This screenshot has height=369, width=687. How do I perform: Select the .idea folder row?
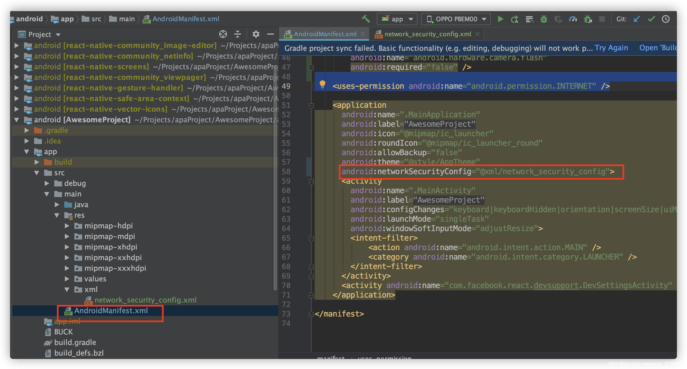click(145, 141)
